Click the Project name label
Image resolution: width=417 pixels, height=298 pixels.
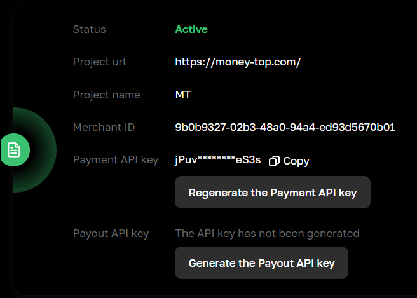click(107, 95)
